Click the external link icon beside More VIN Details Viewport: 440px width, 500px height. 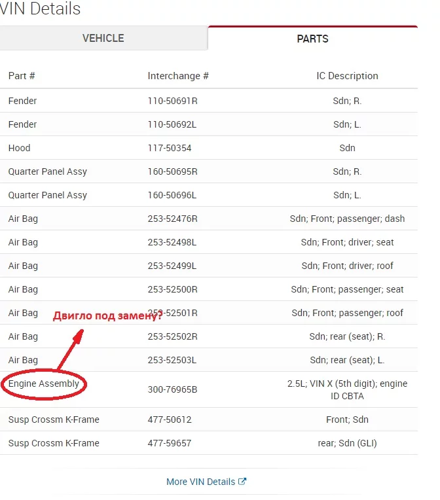242,482
